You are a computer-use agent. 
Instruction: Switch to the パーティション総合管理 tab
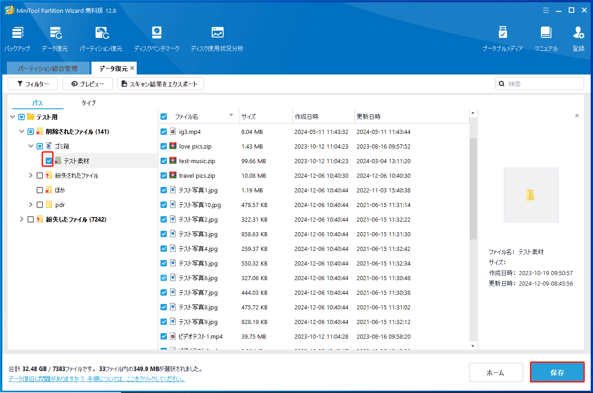[48, 69]
